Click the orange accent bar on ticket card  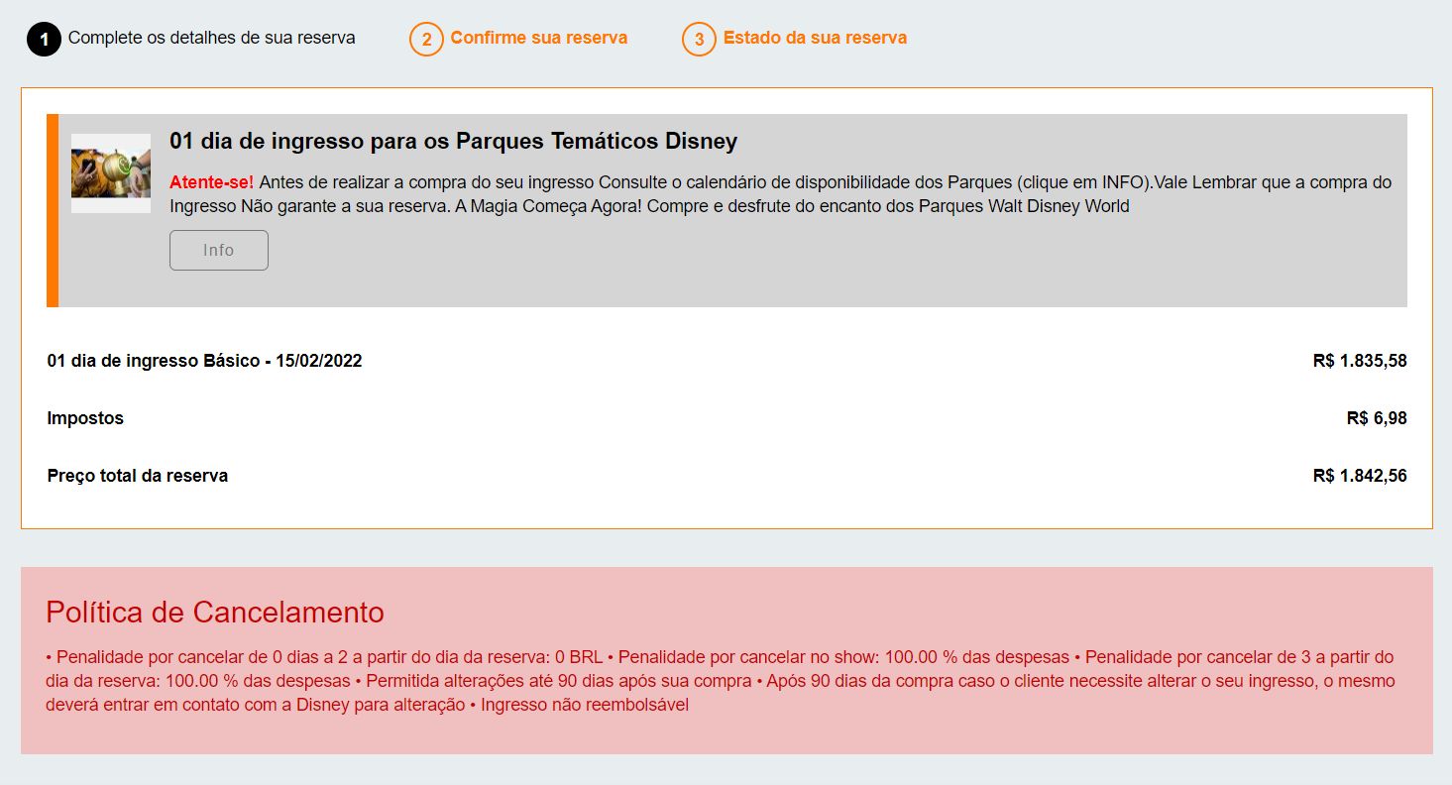point(53,210)
